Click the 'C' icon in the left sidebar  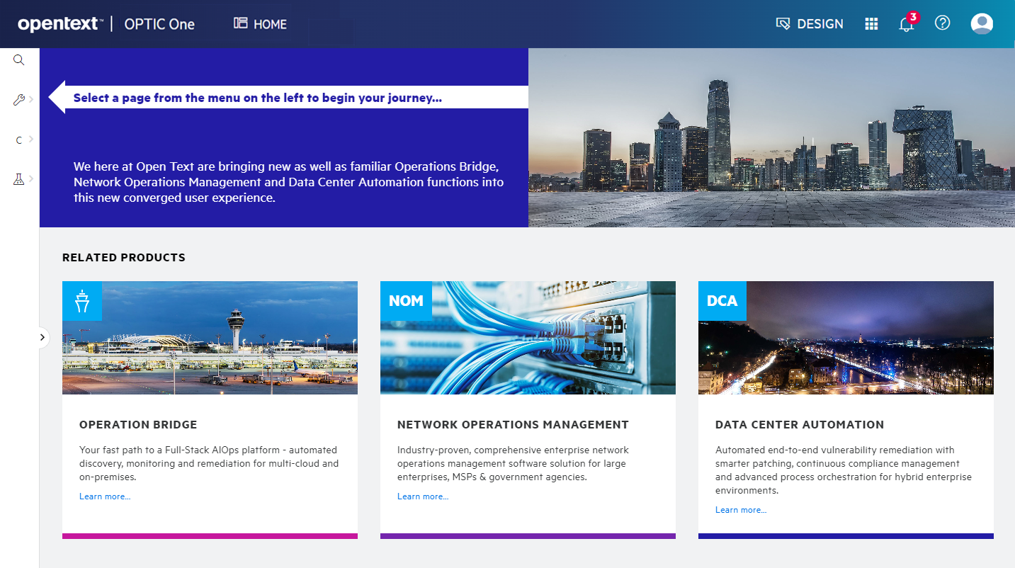[18, 140]
